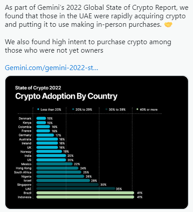Click the Crypto Adoption By Country chart image
193x212 pixels.
[x=97, y=142]
